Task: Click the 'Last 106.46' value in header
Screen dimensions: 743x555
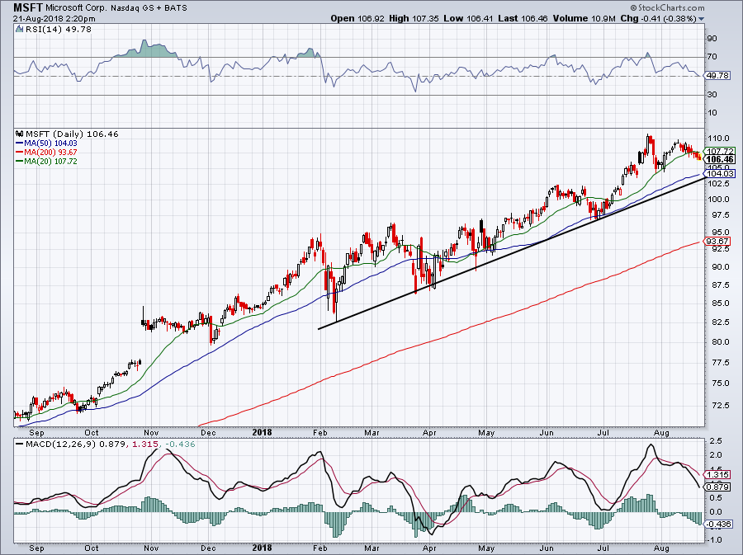Action: pos(523,18)
